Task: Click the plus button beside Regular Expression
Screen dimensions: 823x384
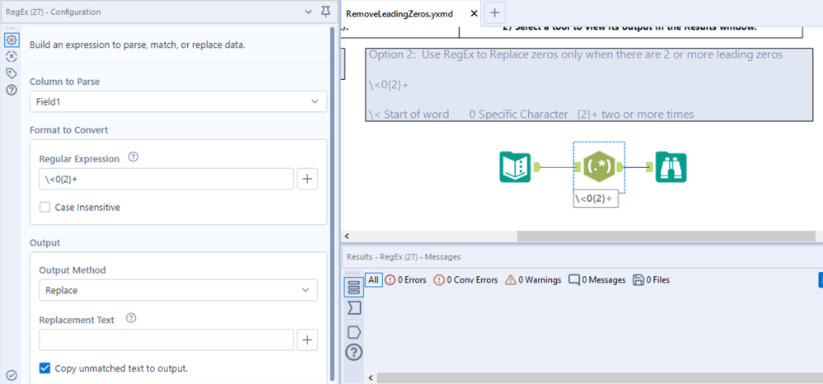Action: (307, 179)
